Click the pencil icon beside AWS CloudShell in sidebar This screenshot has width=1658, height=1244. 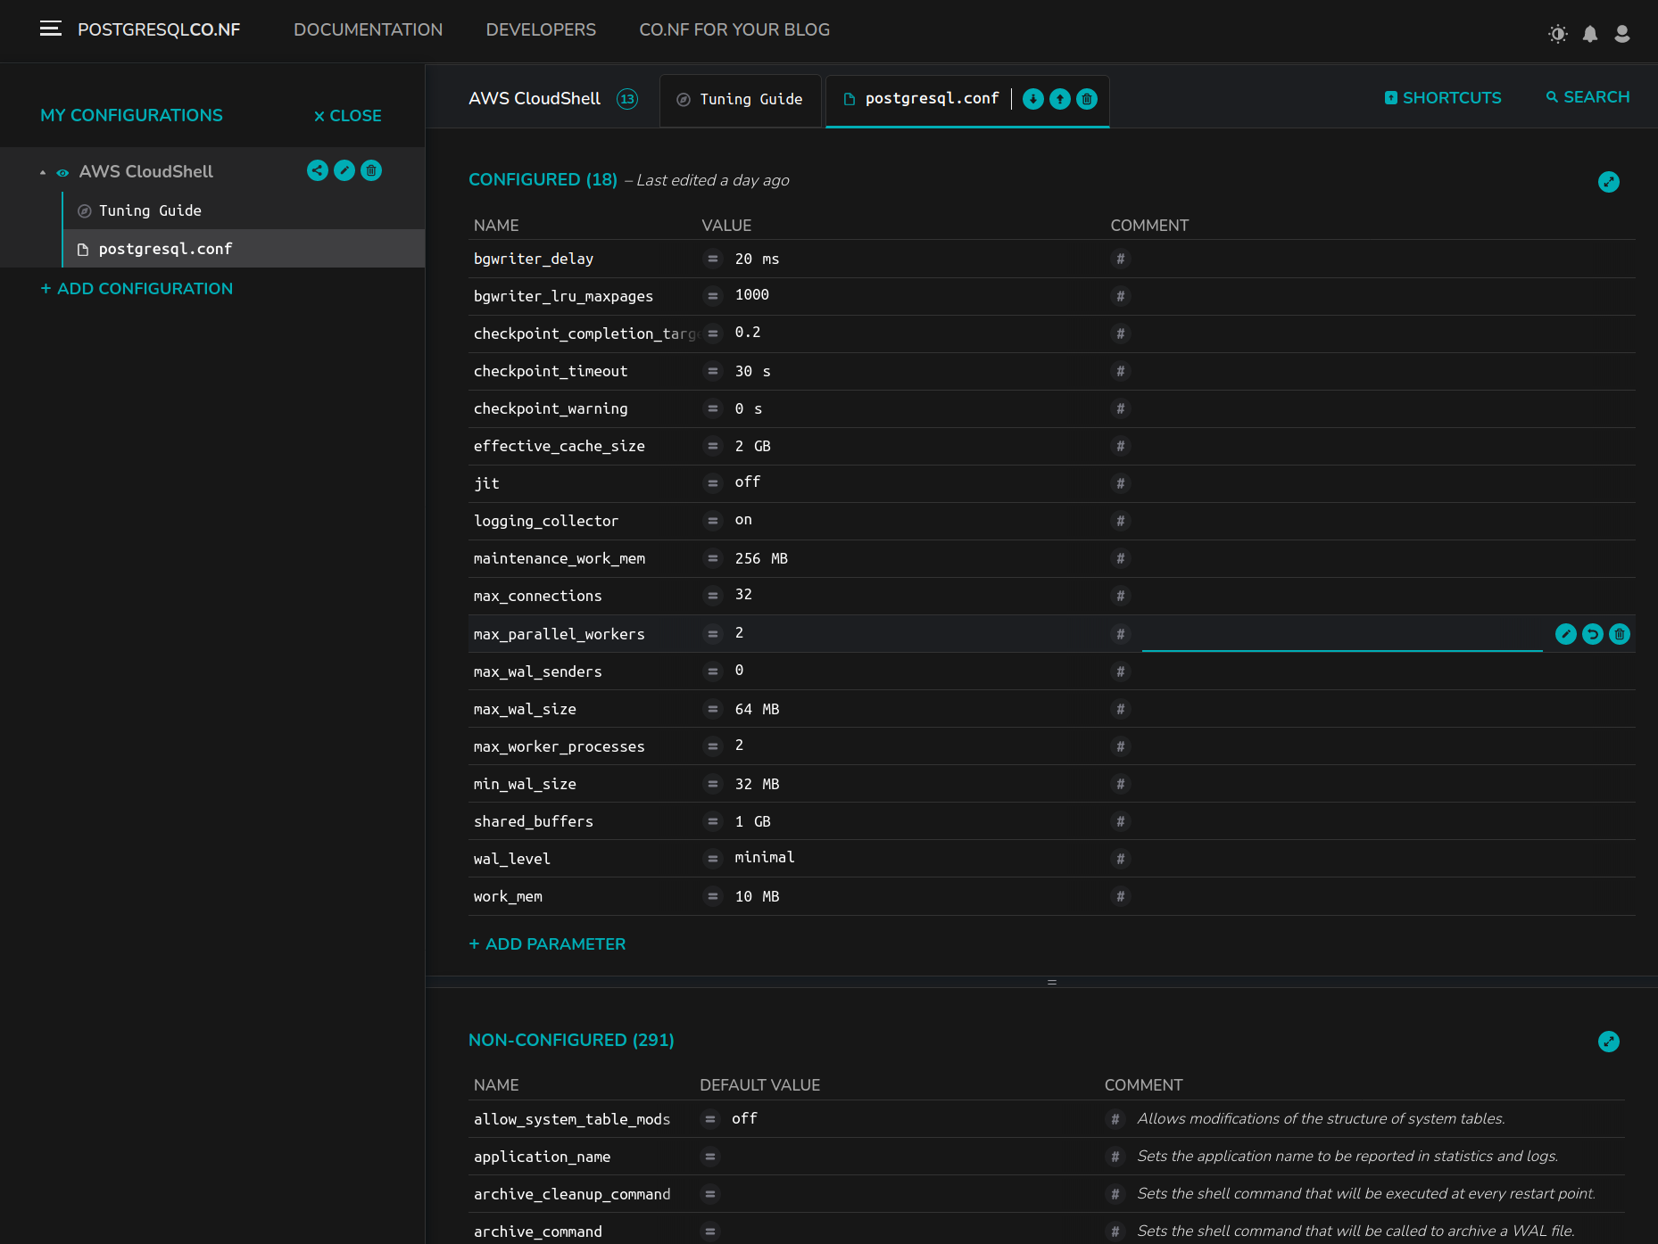(x=344, y=170)
